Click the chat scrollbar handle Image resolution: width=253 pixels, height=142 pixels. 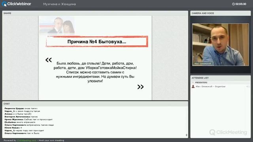click(187, 135)
